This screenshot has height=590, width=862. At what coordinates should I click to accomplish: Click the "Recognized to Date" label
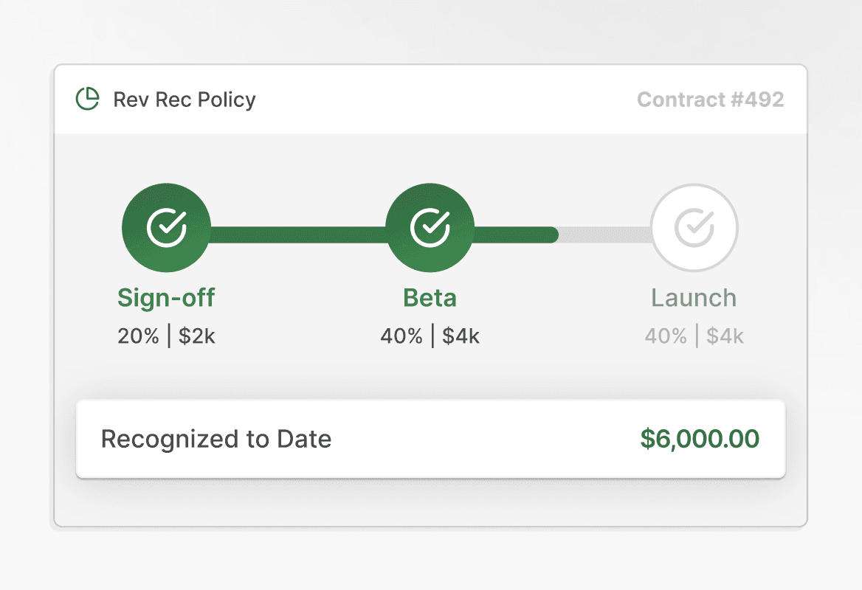216,439
